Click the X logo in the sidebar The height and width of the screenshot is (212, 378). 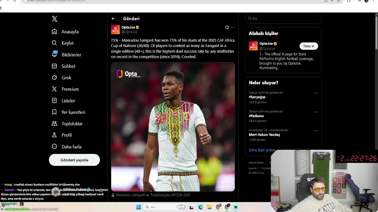pyautogui.click(x=55, y=19)
